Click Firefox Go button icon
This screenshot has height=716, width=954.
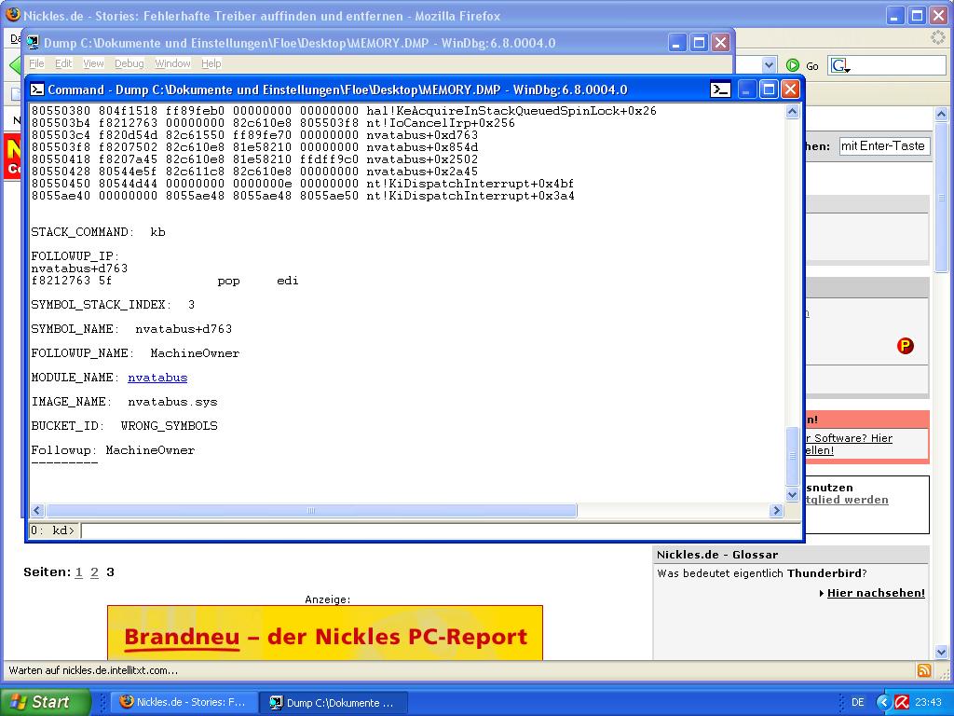coord(792,65)
